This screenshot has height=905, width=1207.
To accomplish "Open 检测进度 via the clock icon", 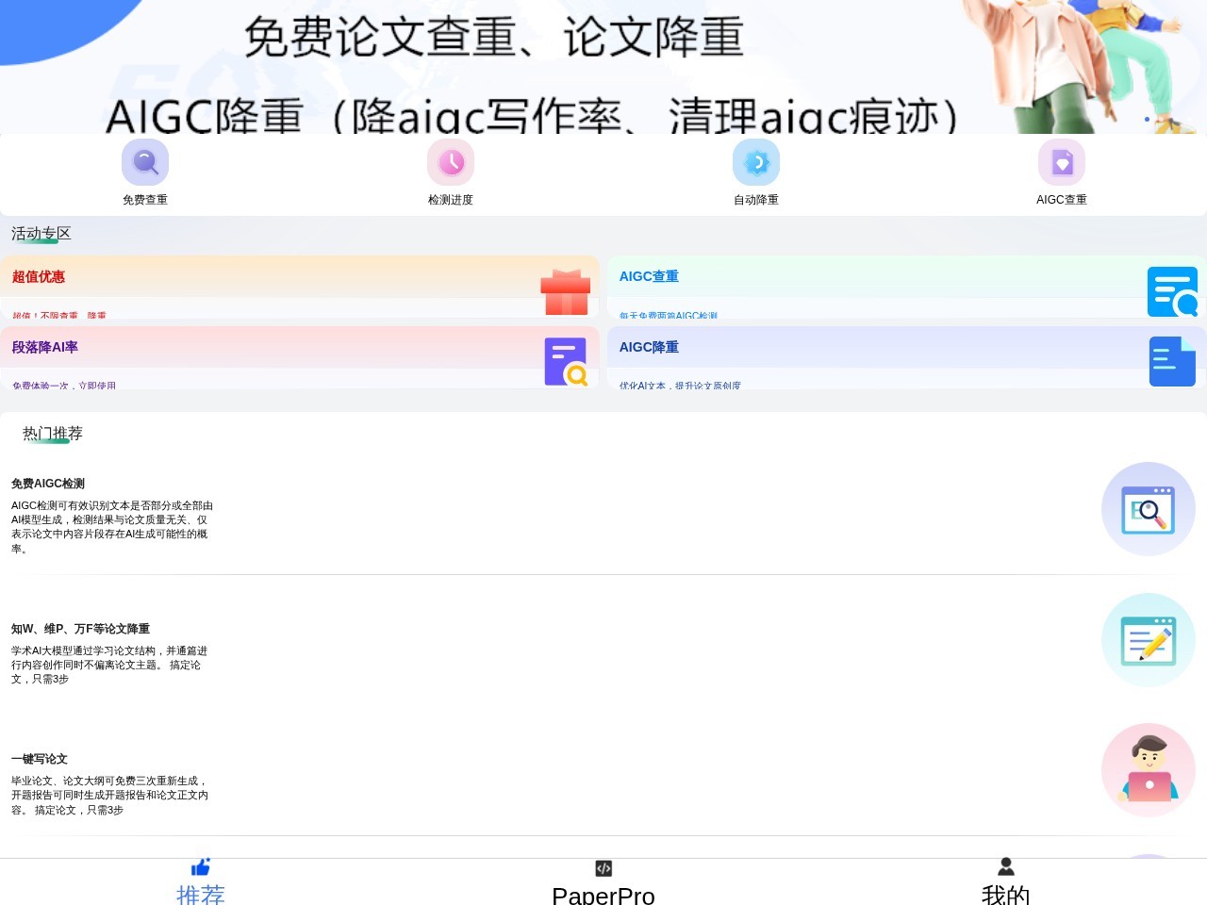I will click(x=450, y=161).
